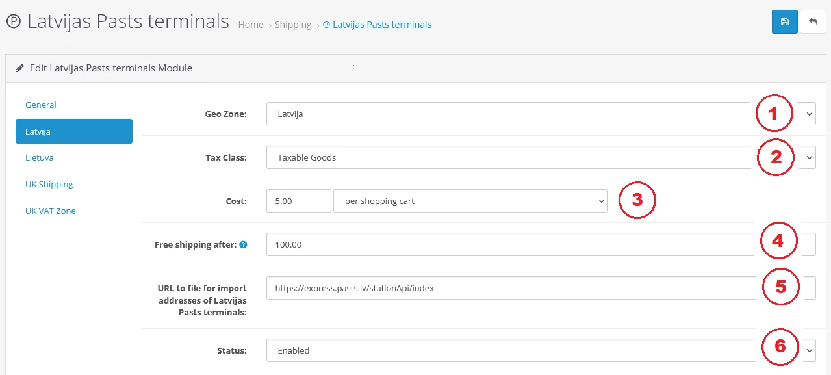Click the Latvijas Pasts terminals breadcrumb link
This screenshot has width=831, height=375.
(x=381, y=25)
